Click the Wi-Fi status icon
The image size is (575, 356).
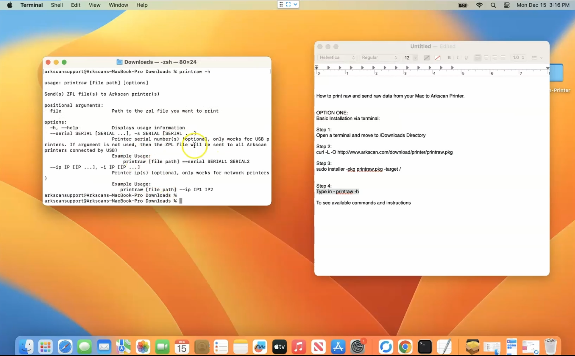tap(479, 5)
